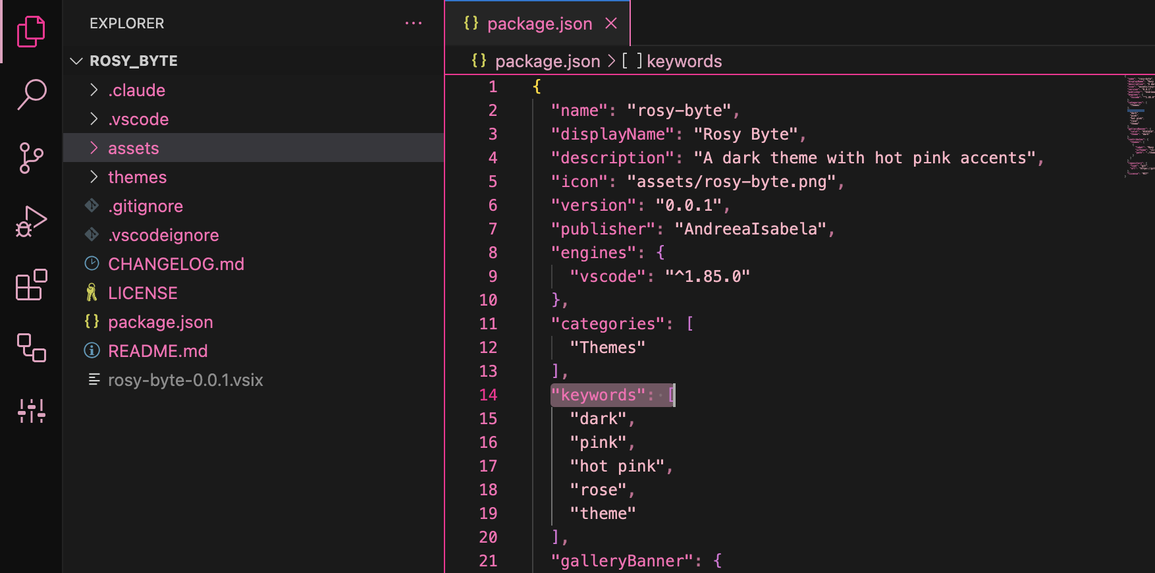
Task: Click the "dark" keyword on line 15
Action: 599,419
